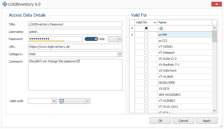Click the Password input field

pyautogui.click(x=55, y=39)
